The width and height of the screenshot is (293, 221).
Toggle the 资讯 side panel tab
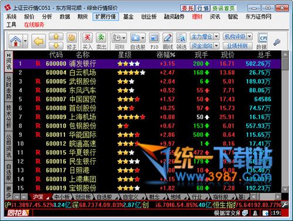pyautogui.click(x=9, y=62)
